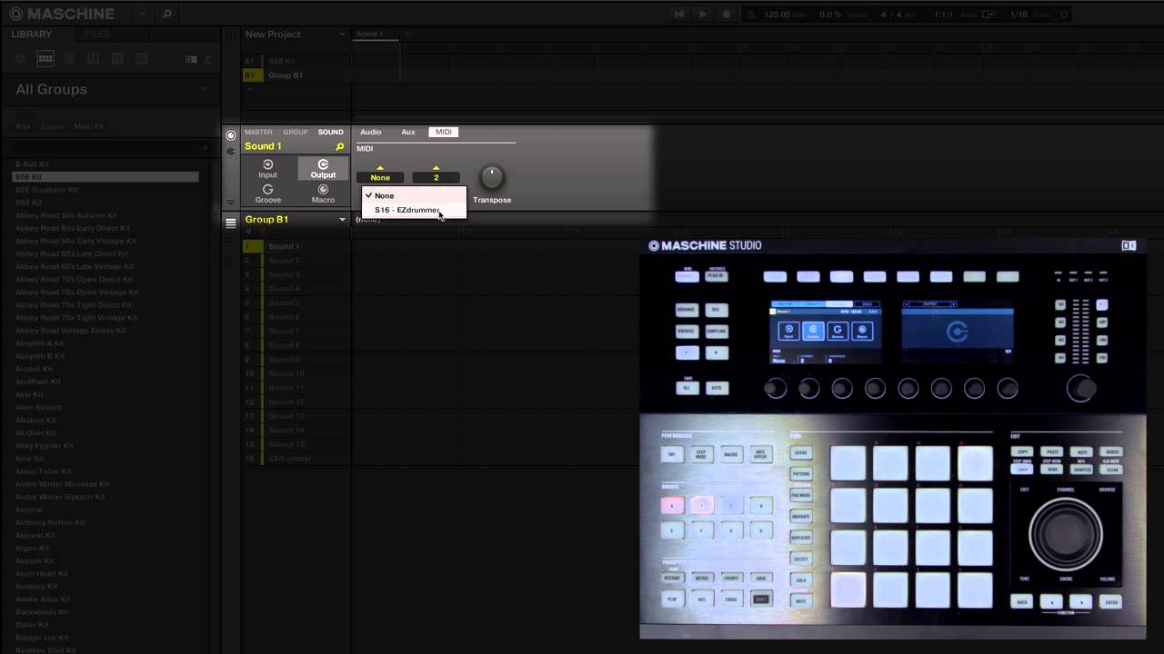This screenshot has height=654, width=1164.
Task: Toggle the pattern editor view icon beside Group B1
Action: coord(231,222)
